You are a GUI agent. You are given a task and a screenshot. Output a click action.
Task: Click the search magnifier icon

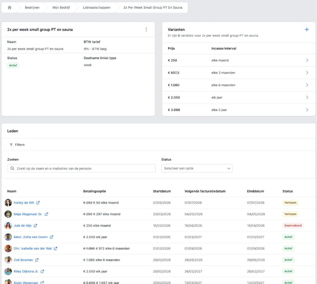12,168
